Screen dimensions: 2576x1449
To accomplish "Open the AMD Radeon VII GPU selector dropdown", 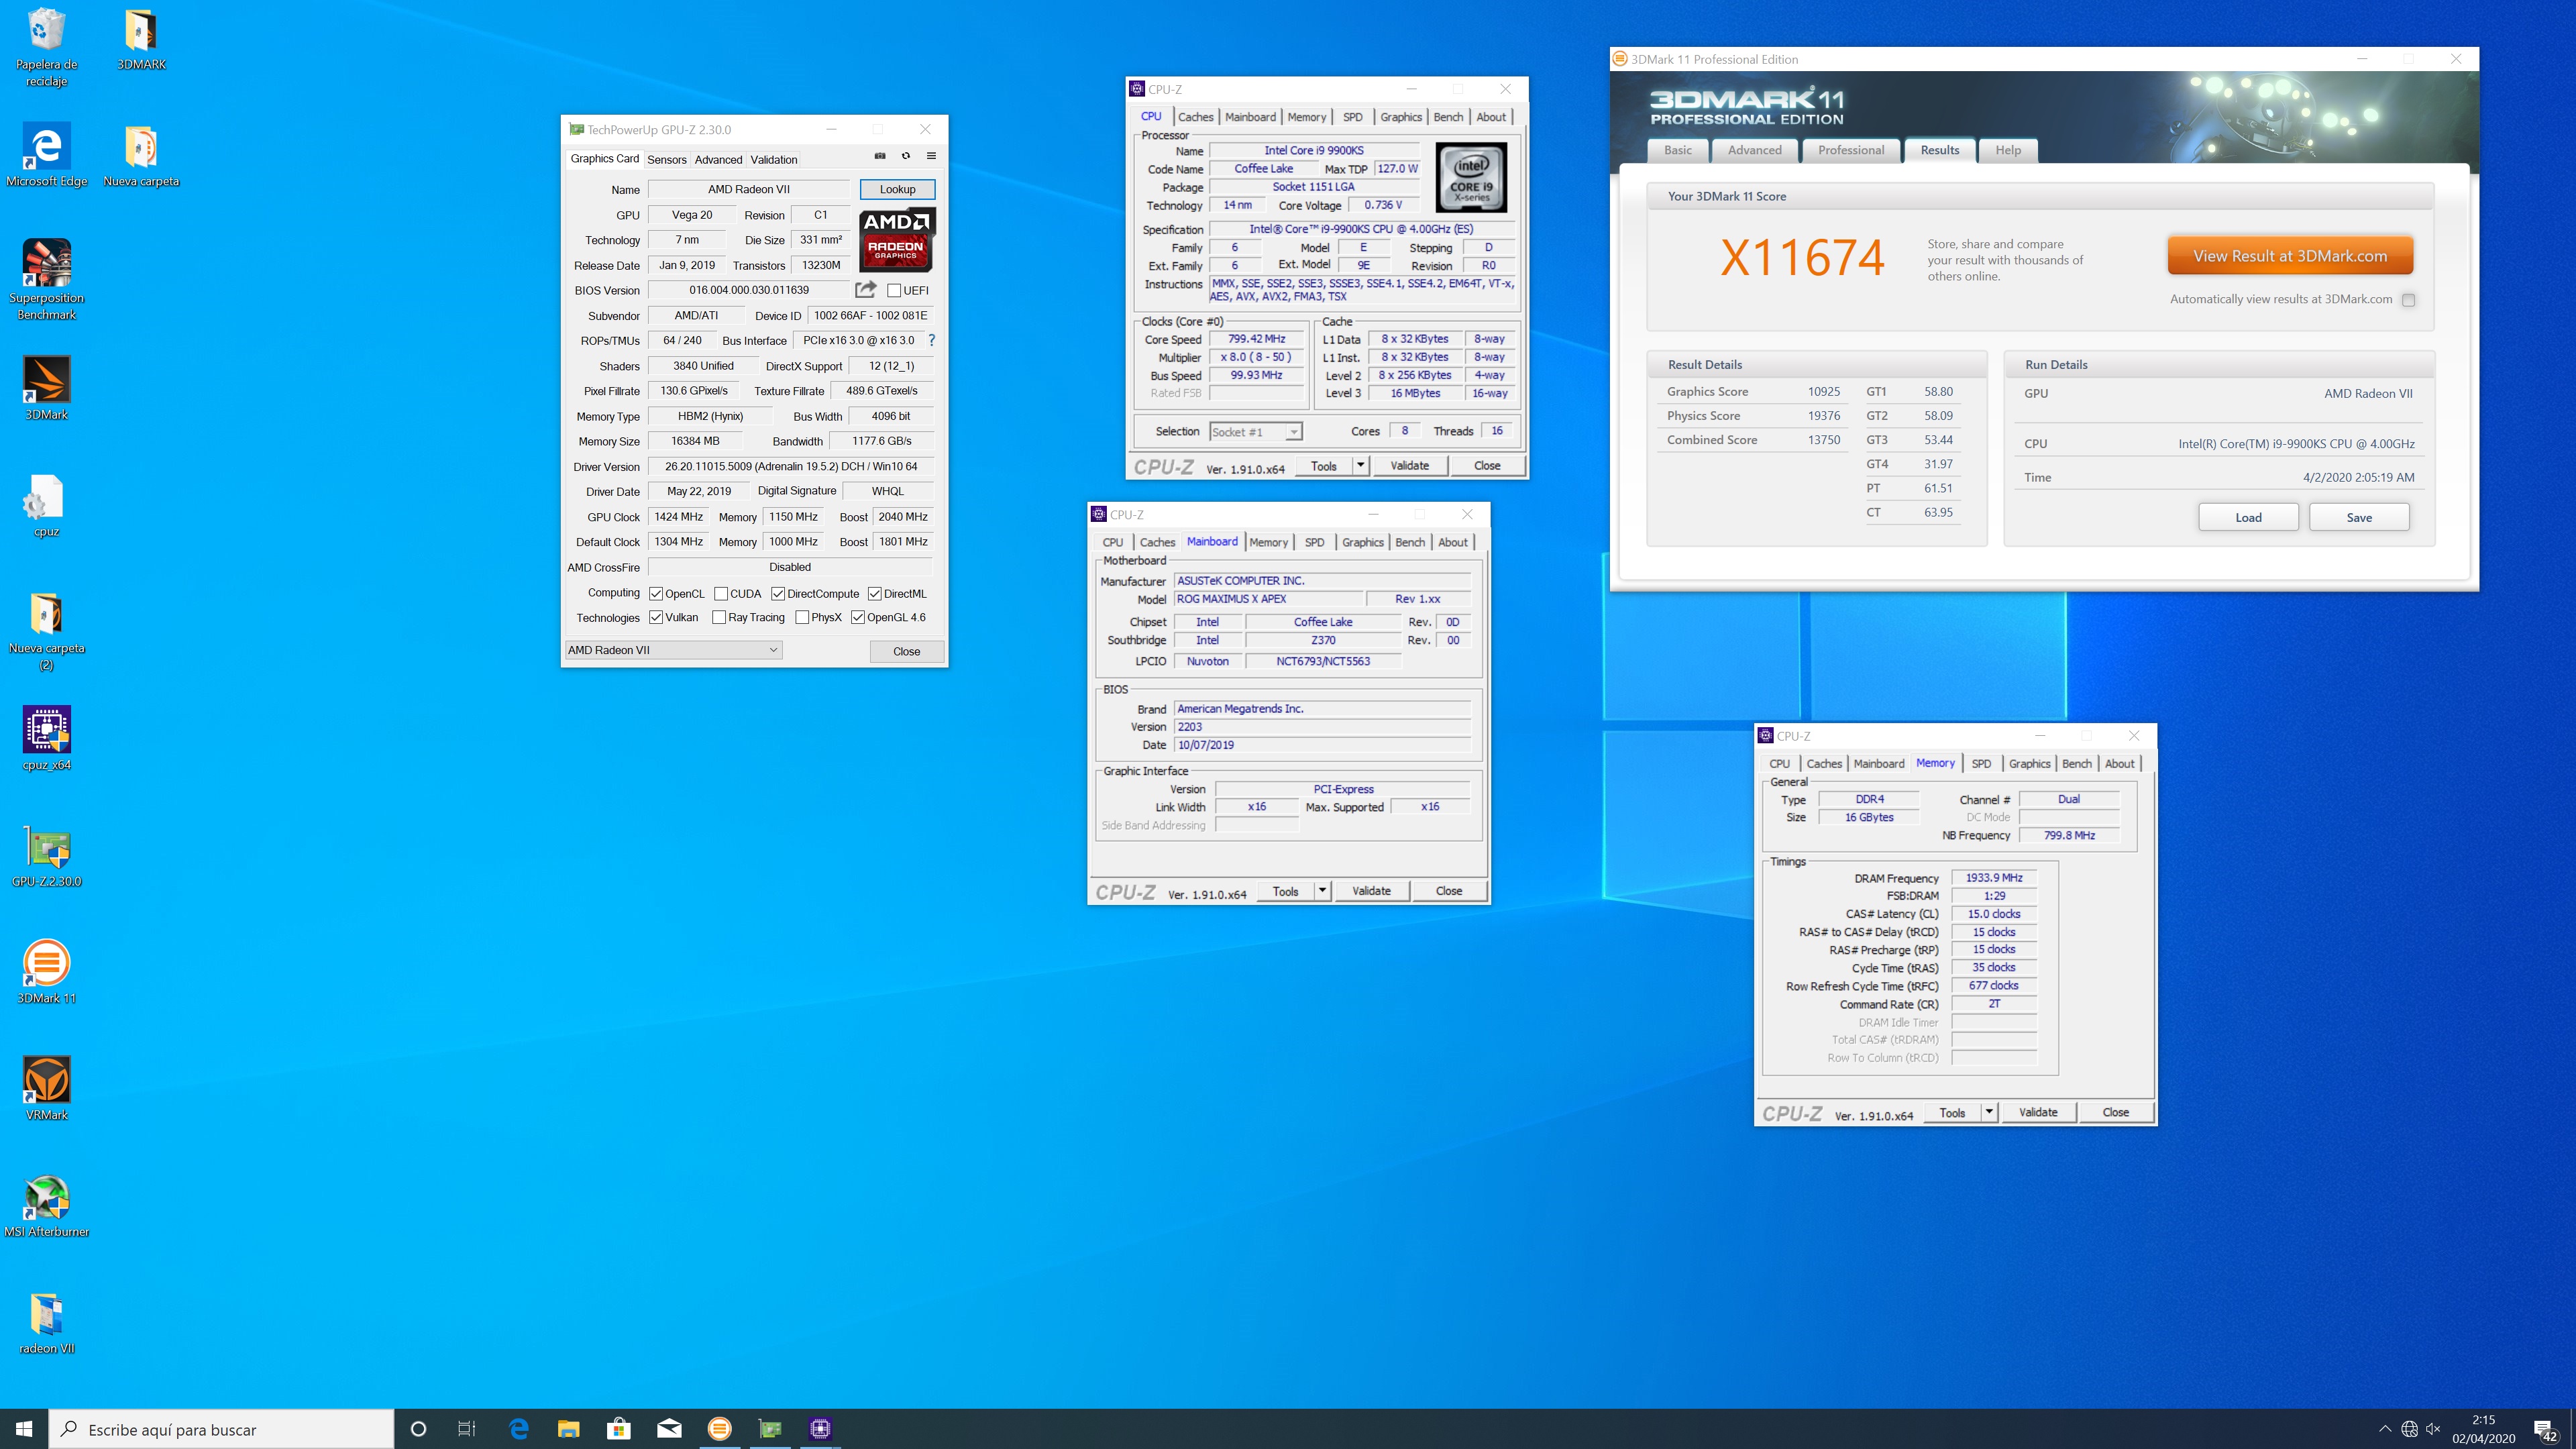I will coord(674,650).
